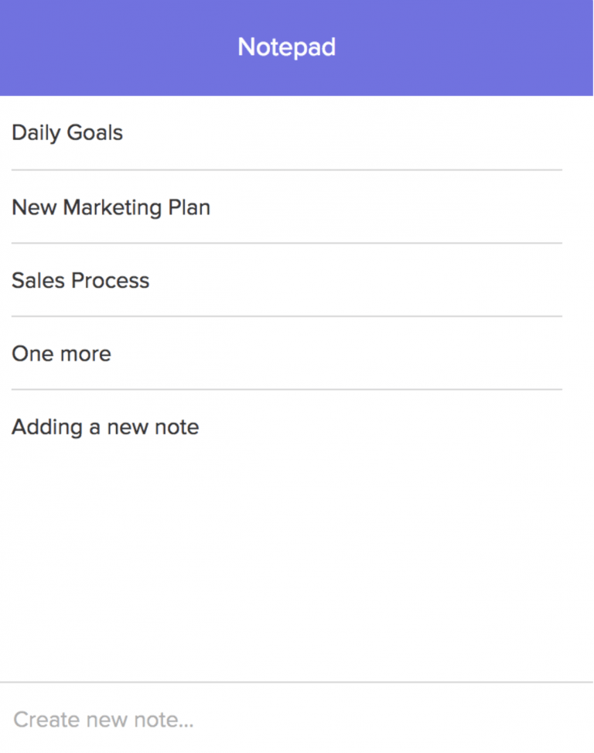Click the word Marketing in second note
This screenshot has height=753, width=594.
pyautogui.click(x=113, y=207)
